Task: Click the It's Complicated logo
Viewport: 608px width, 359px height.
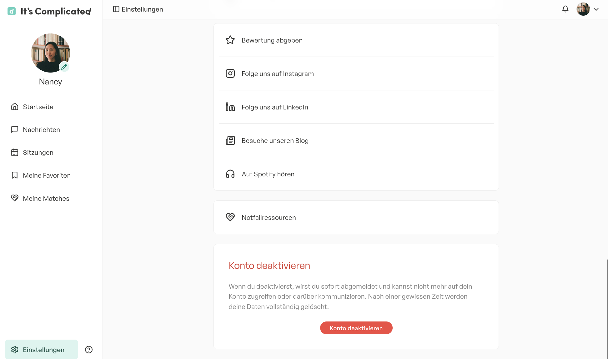Action: 49,11
